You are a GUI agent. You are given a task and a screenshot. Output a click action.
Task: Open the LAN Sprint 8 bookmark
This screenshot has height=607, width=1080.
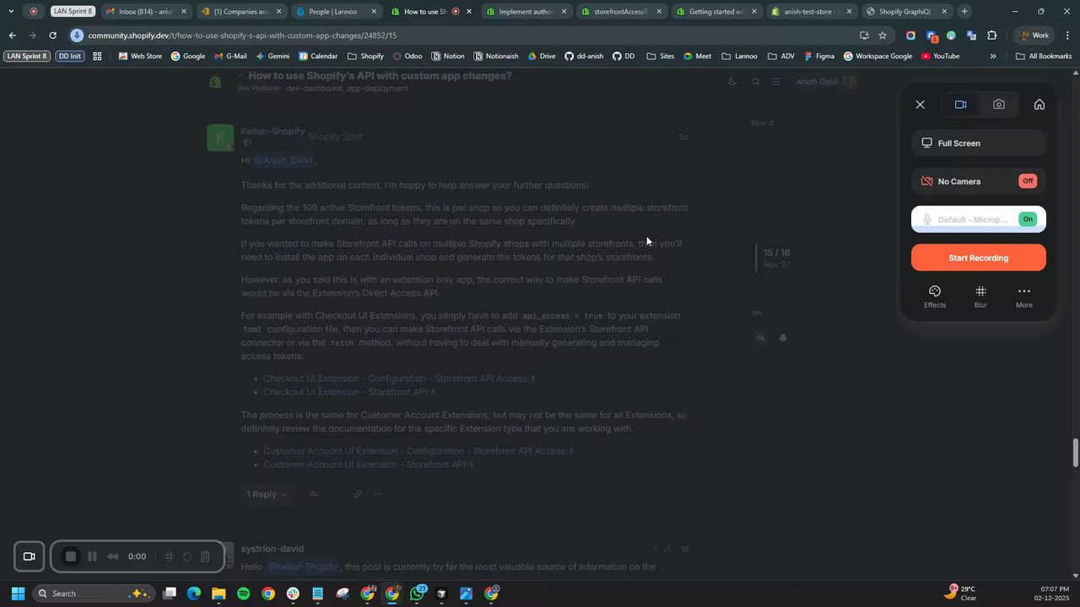(x=27, y=56)
